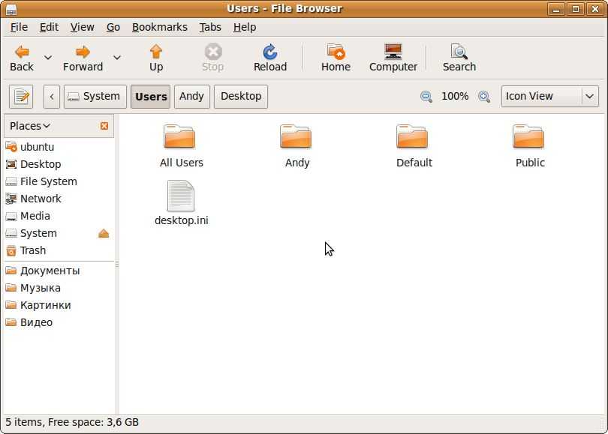Eject the System volume in sidebar
This screenshot has width=608, height=434.
pos(104,234)
